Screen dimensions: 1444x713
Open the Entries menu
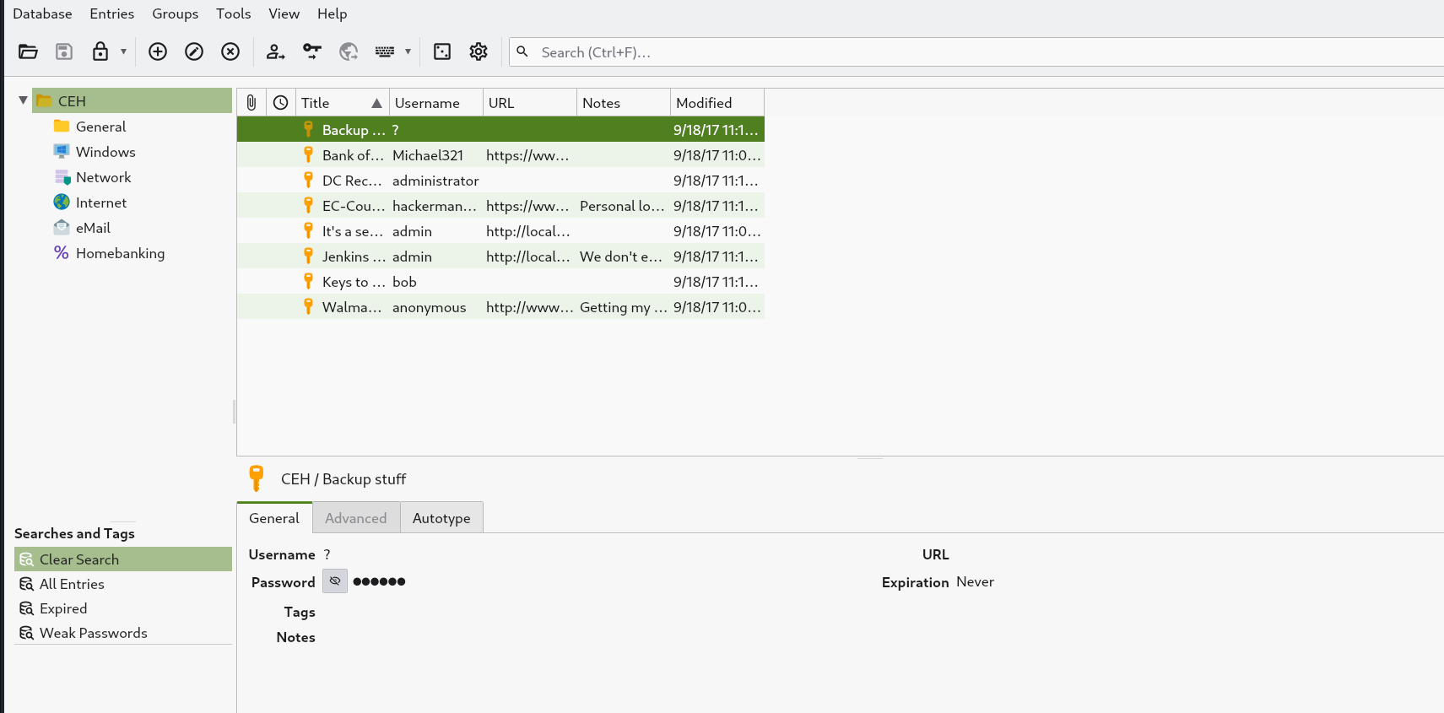pos(112,14)
